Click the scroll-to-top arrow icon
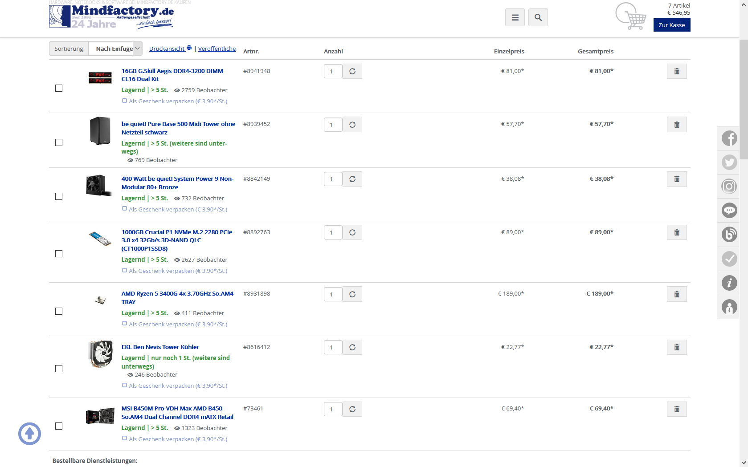This screenshot has width=748, height=467. click(29, 433)
